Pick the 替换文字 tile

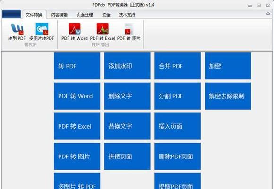tap(127, 126)
